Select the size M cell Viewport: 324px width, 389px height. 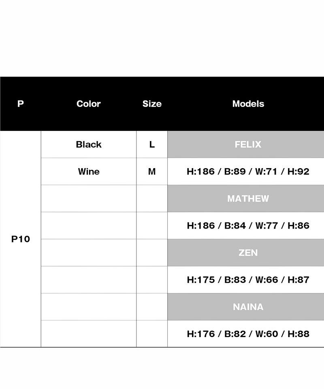(x=152, y=171)
